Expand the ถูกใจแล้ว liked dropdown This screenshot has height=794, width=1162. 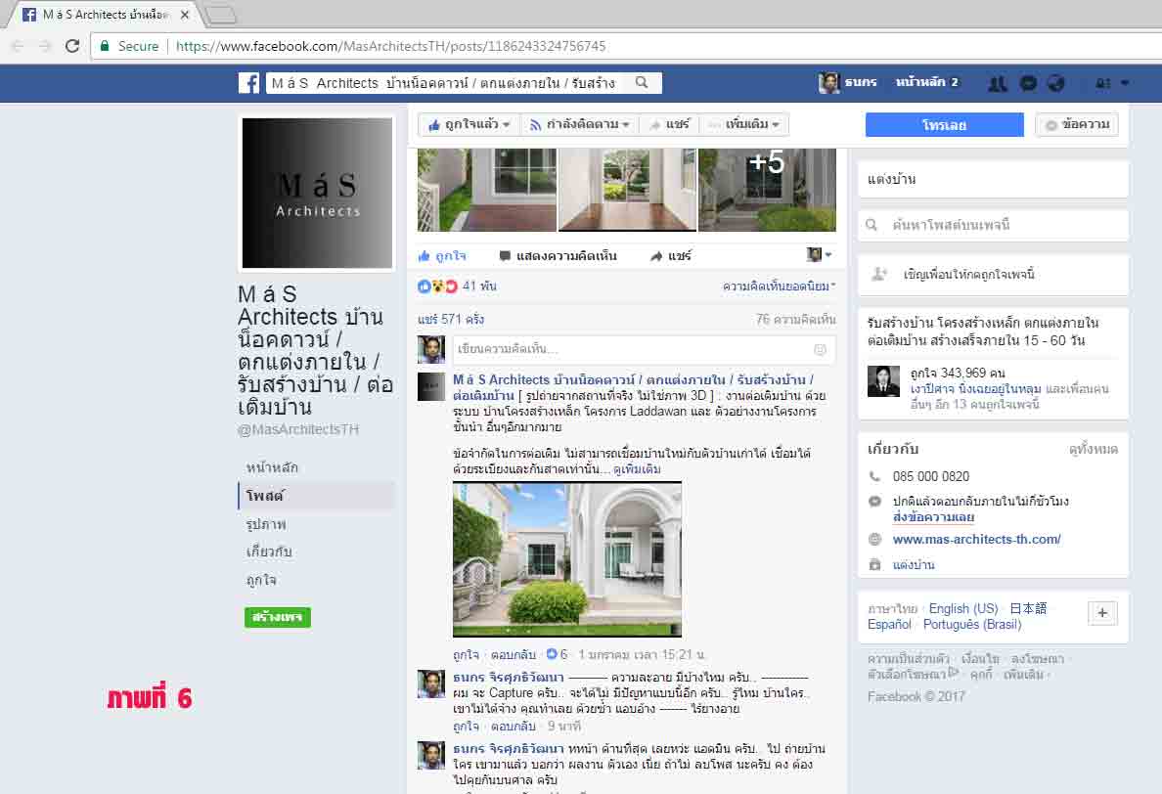pos(469,124)
